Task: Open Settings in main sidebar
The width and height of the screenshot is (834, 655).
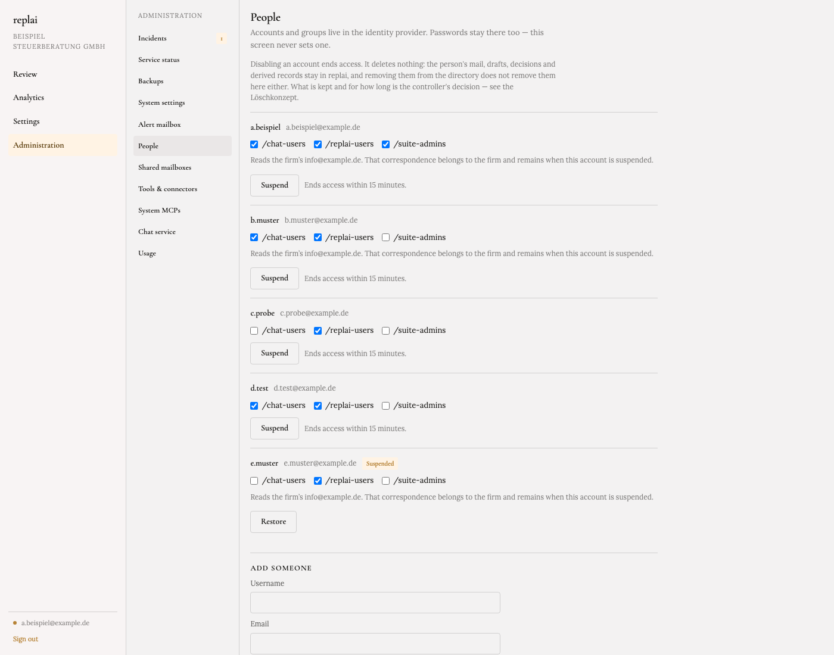Action: point(63,121)
